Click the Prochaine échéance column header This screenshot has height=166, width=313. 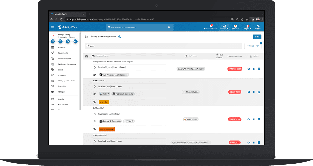pyautogui.click(x=234, y=56)
